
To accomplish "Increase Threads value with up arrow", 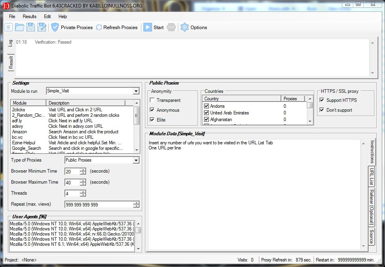I will 83,192.
